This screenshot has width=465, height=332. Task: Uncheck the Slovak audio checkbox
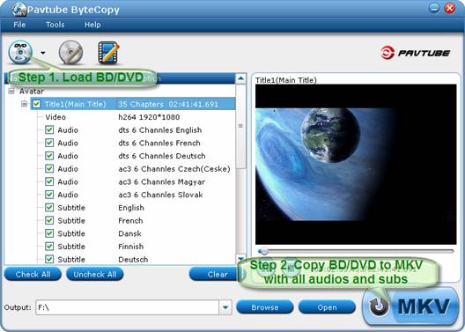click(x=49, y=195)
